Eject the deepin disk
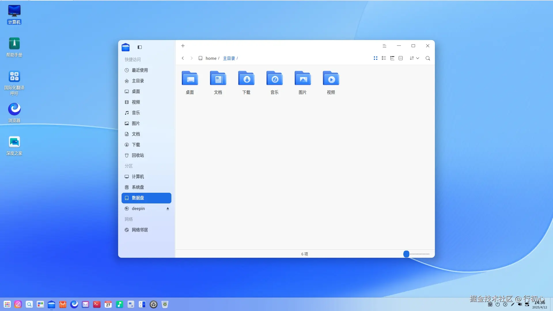 [x=168, y=209]
